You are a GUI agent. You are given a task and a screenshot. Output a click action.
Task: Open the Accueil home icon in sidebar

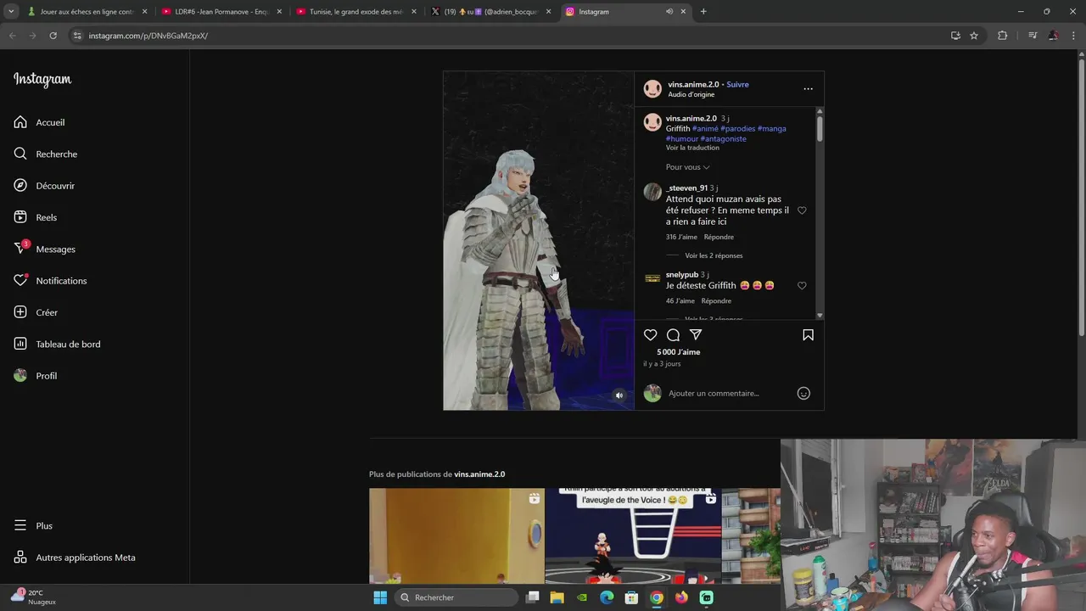(x=20, y=122)
